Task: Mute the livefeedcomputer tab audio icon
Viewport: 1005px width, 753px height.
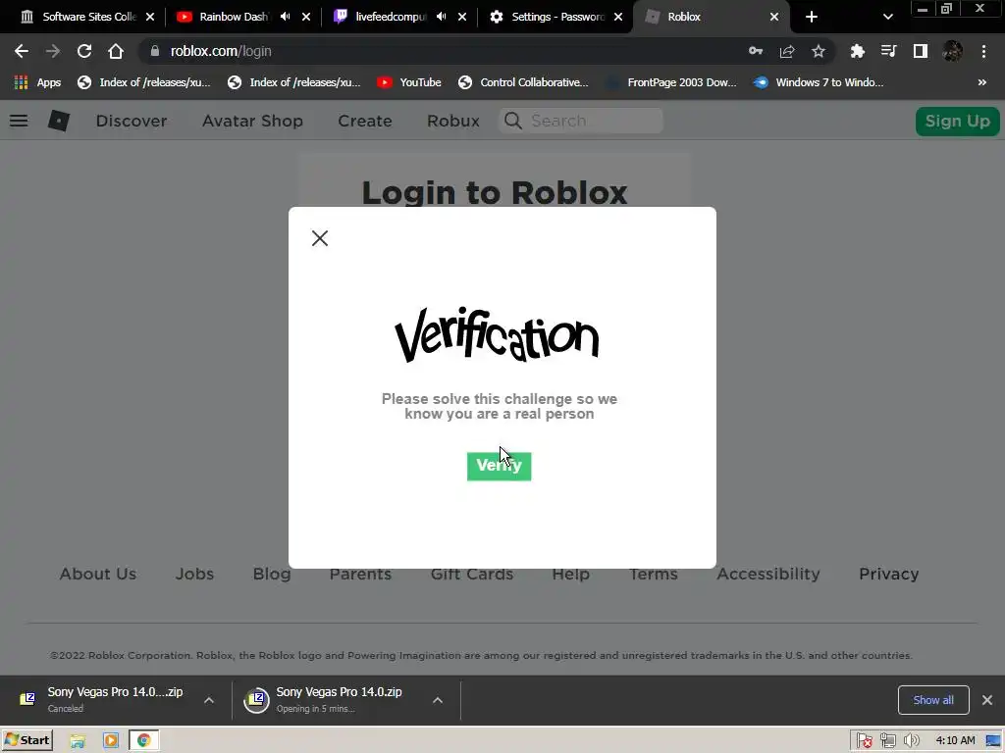Action: [x=441, y=17]
